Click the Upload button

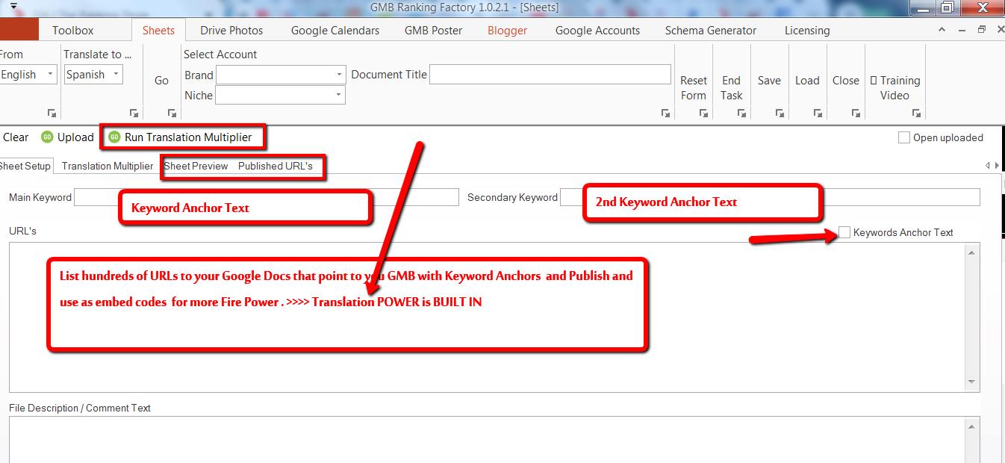(68, 137)
